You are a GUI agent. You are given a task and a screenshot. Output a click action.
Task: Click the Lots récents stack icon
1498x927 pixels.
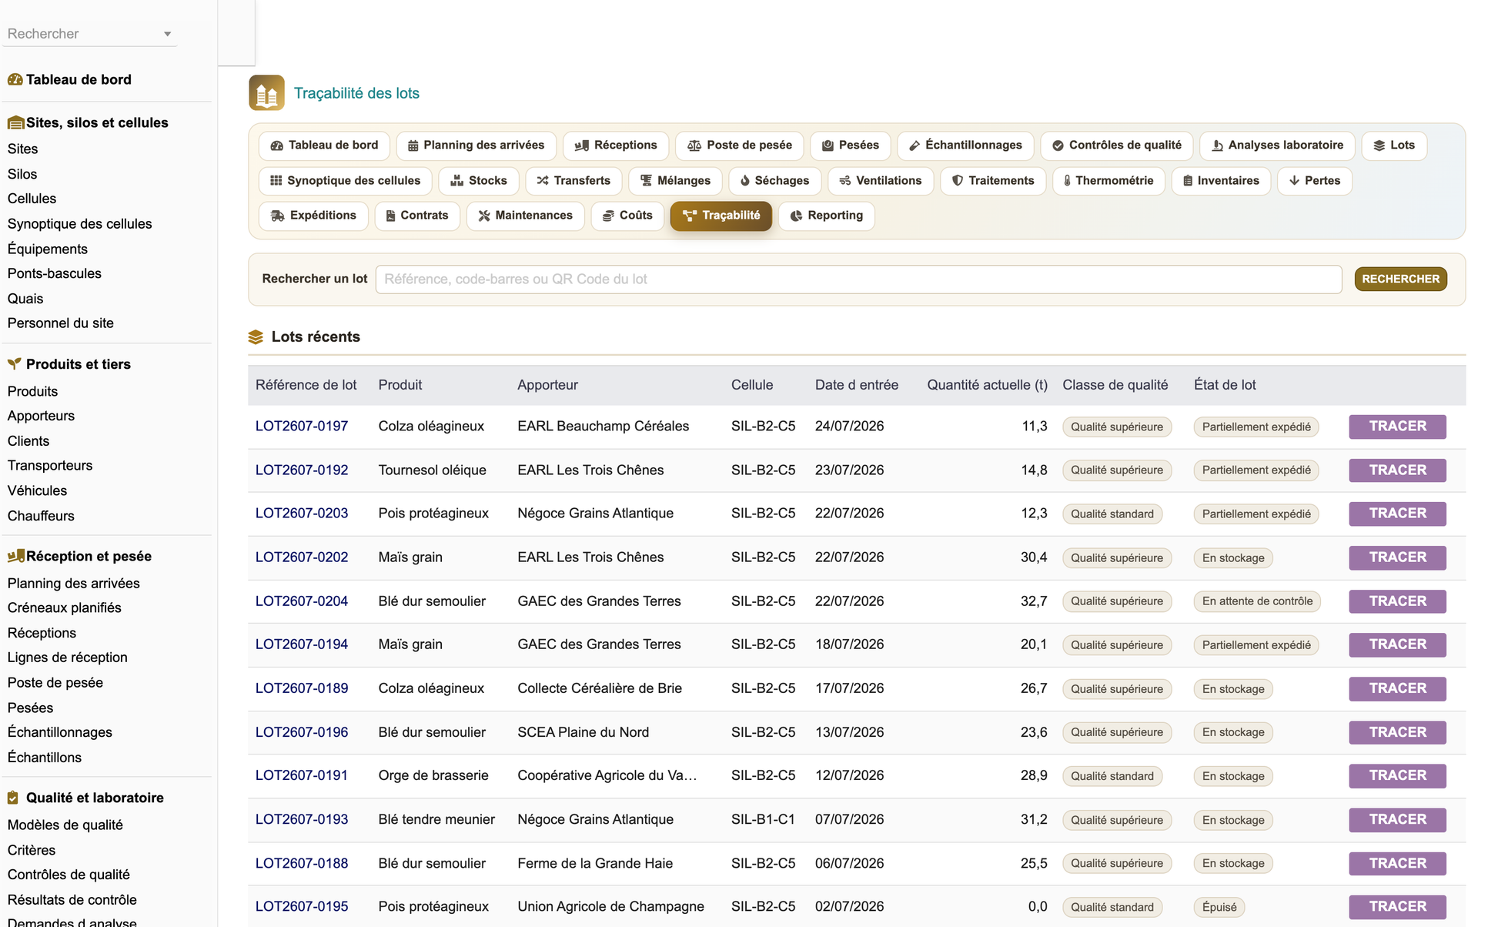click(x=256, y=337)
